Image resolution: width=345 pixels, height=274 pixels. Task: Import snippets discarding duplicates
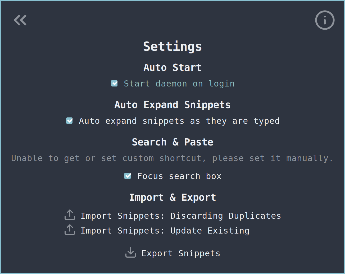tap(181, 216)
